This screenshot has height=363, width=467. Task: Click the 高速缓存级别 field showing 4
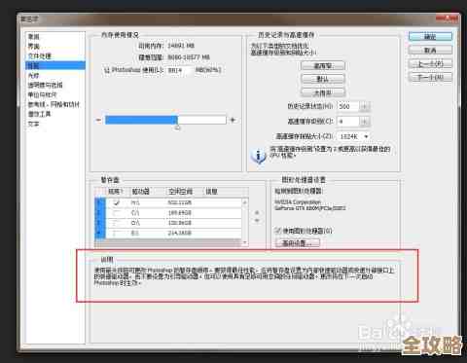point(348,122)
